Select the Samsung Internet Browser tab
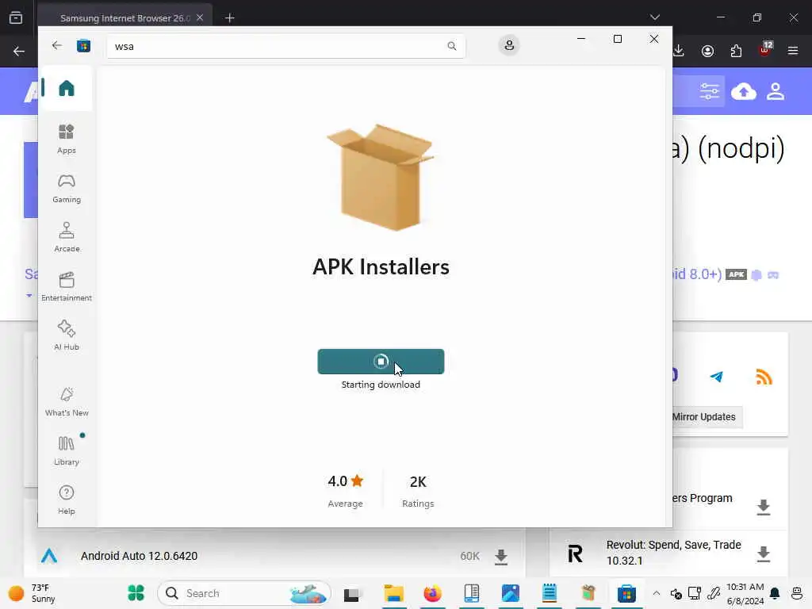This screenshot has width=812, height=609. pos(124,18)
